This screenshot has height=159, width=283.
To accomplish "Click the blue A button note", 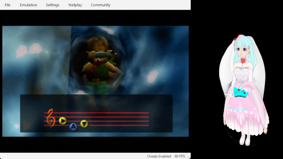I will [73, 127].
